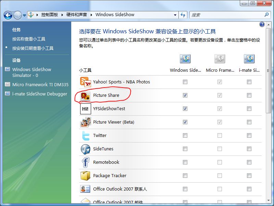Click Windows SideShow in the breadcrumb
This screenshot has height=206, width=274.
click(x=115, y=15)
